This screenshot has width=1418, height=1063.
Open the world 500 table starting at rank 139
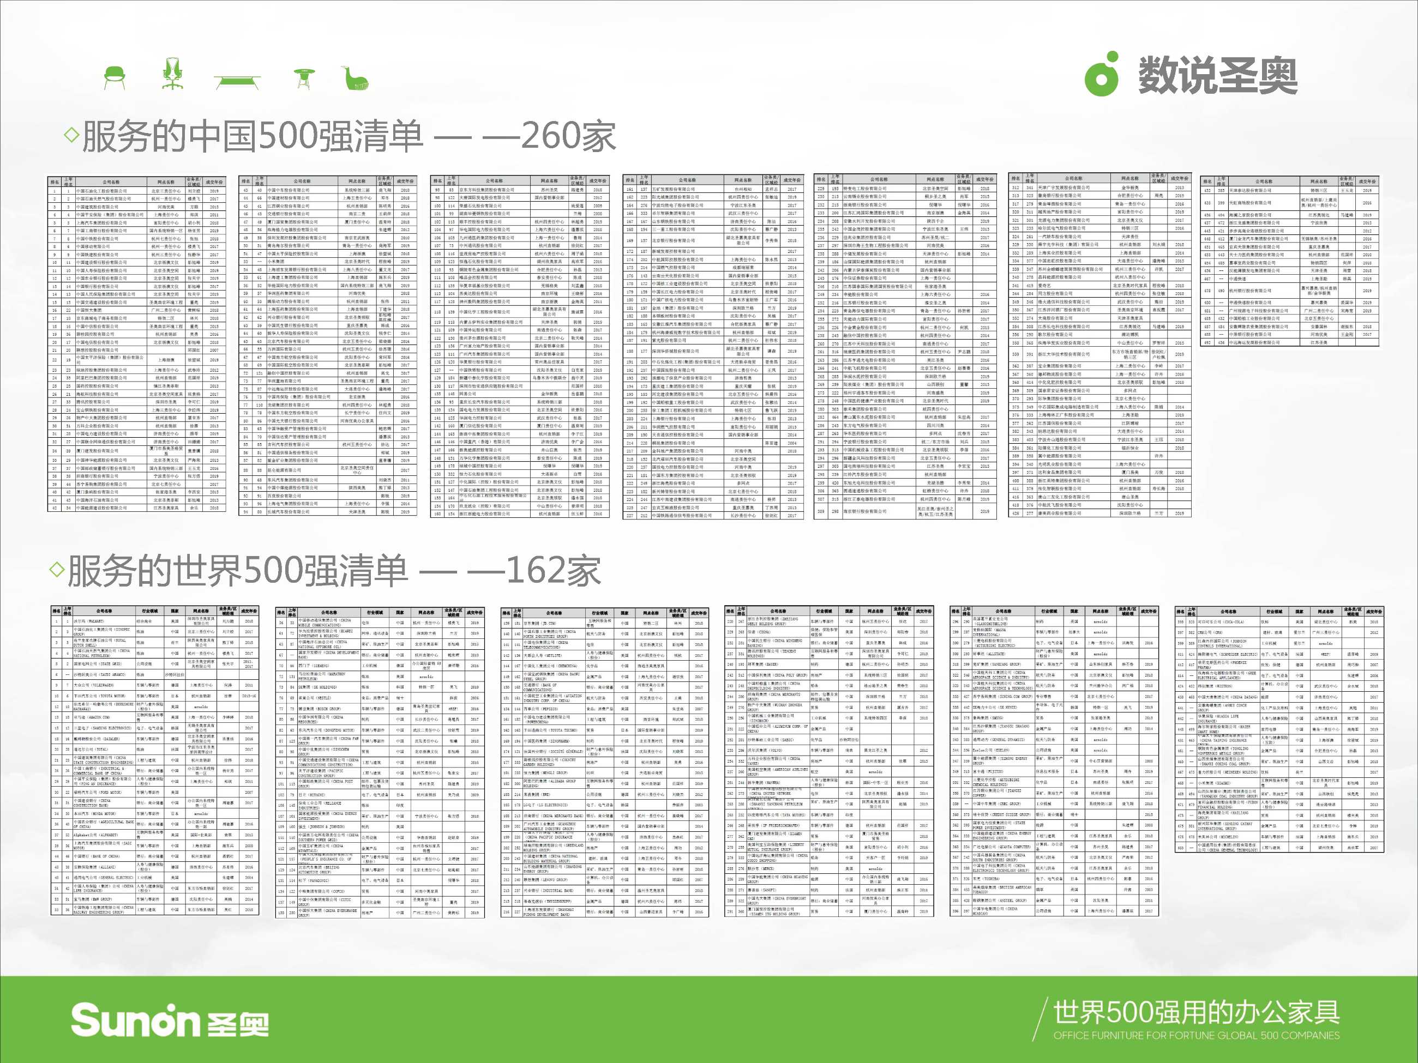pos(604,763)
